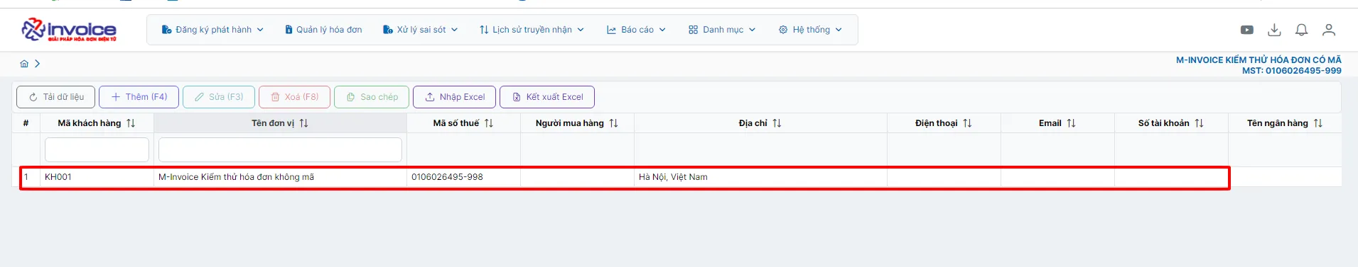Screen dimensions: 1358x267
Task: Click the M-Invoice logo
Action: coord(69,30)
